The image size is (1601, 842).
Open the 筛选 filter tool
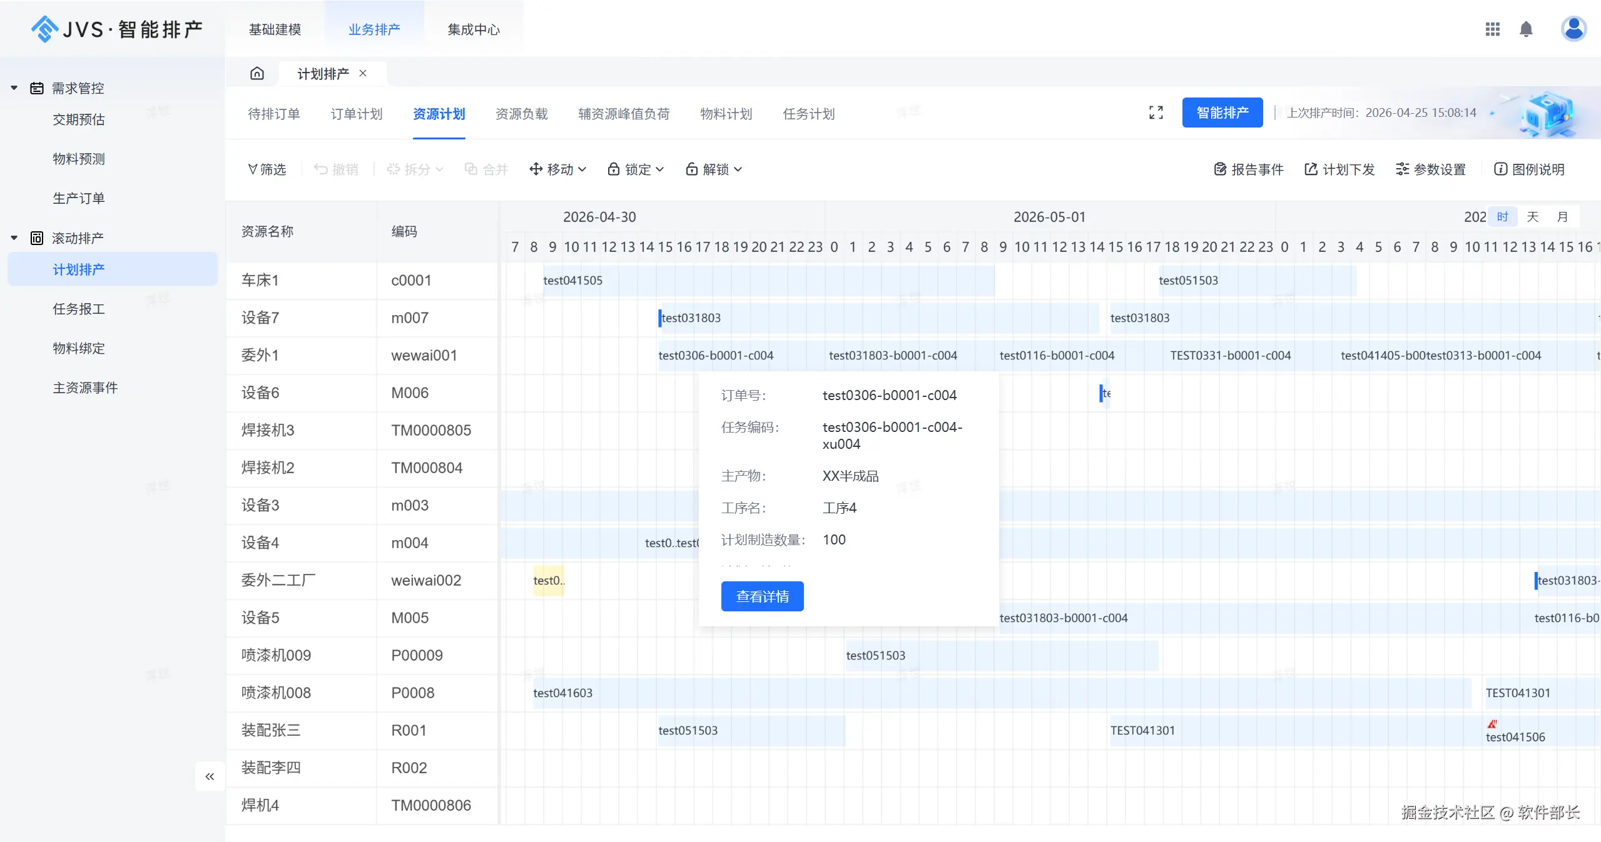(x=267, y=169)
